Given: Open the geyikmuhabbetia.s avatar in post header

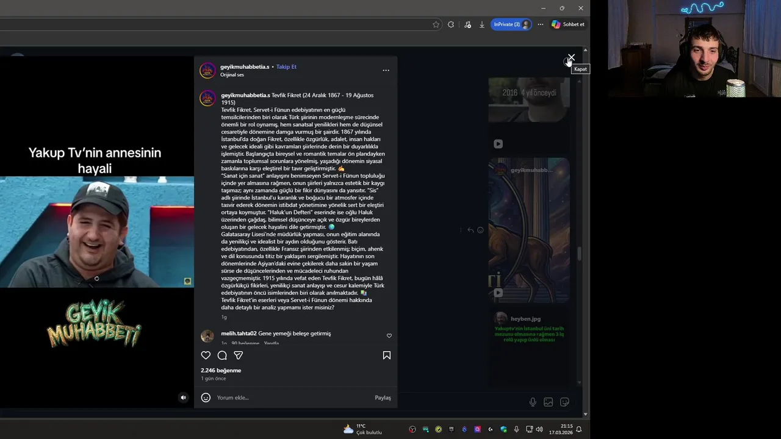Looking at the screenshot, I should pos(207,70).
